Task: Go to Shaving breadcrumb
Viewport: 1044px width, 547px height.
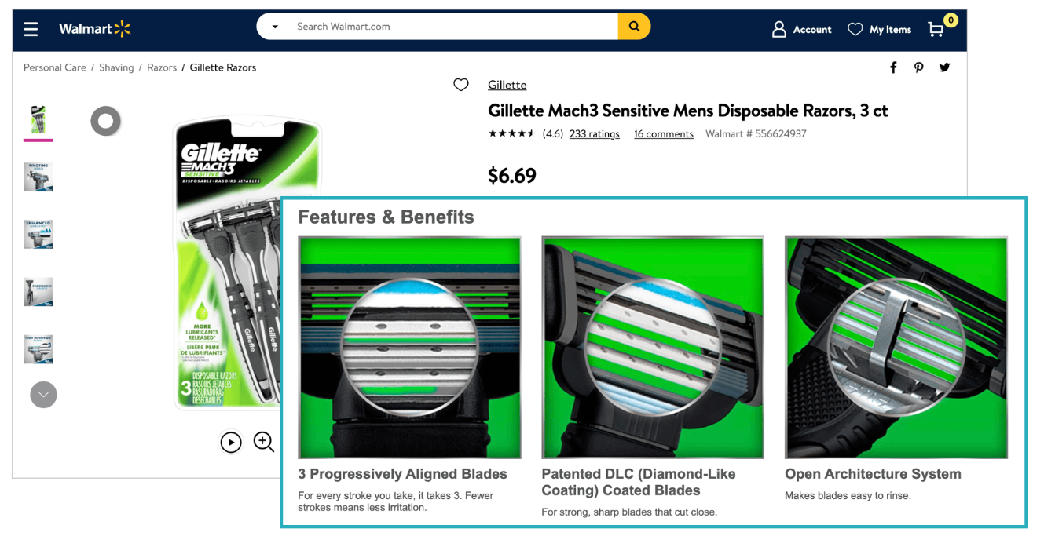Action: (x=116, y=67)
